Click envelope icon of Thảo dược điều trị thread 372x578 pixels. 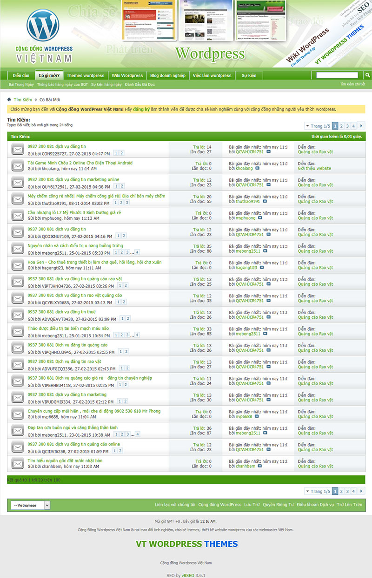click(18, 331)
